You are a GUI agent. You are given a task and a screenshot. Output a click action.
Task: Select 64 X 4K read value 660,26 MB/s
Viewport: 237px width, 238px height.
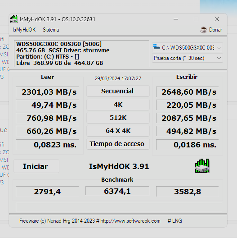47,131
